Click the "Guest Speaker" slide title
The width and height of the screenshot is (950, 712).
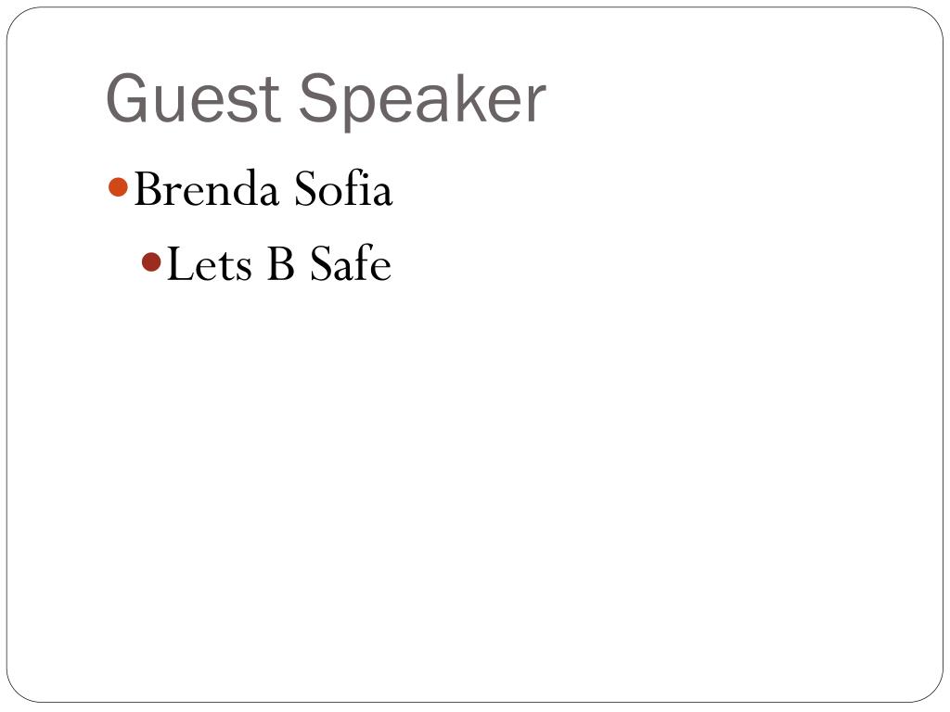pos(326,100)
